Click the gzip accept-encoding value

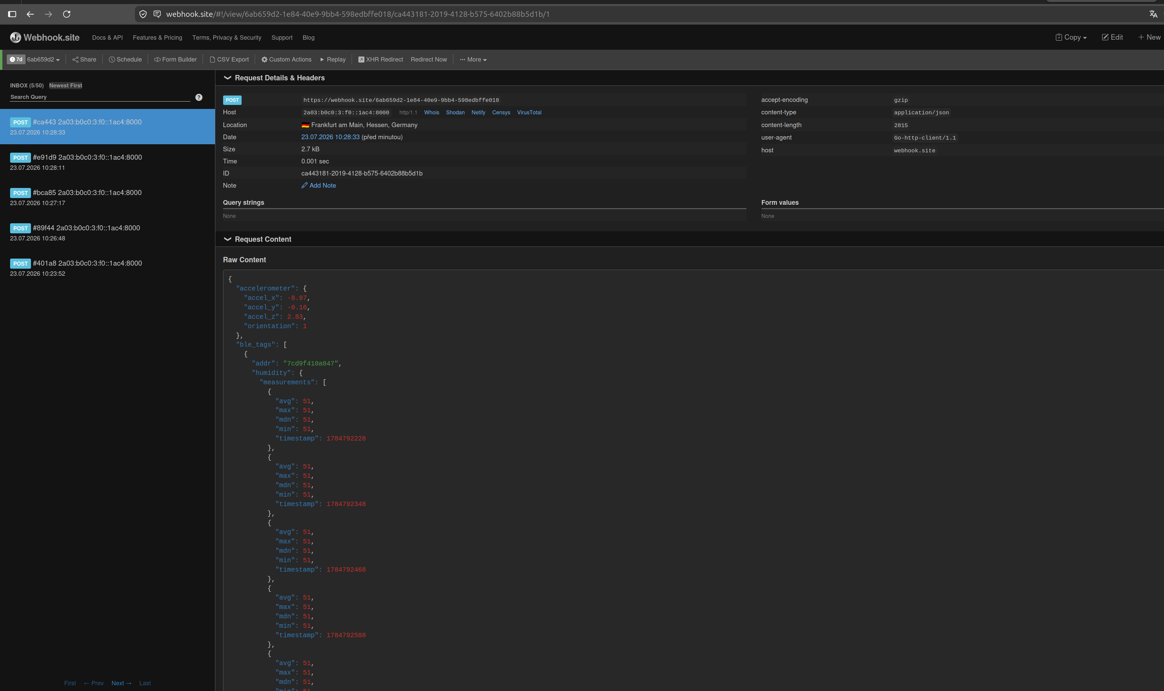click(x=901, y=100)
